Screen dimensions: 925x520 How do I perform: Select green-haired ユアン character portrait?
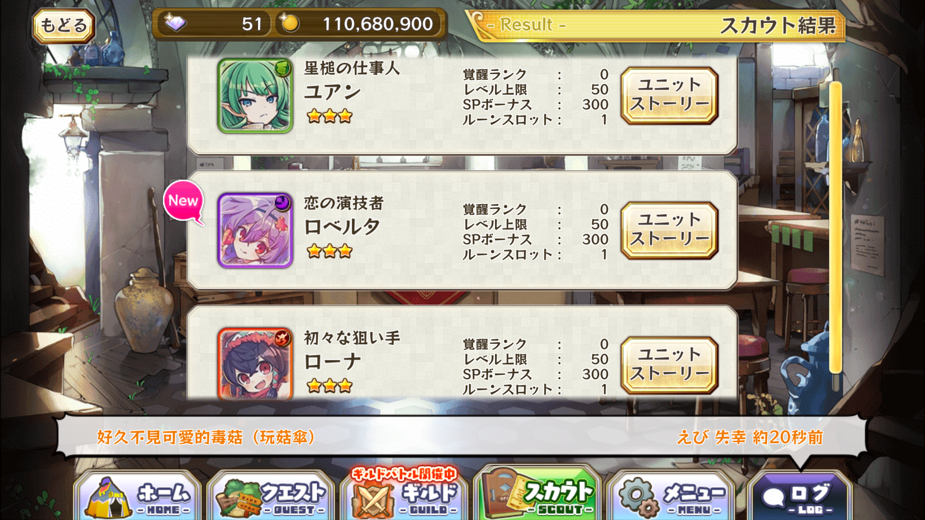255,96
